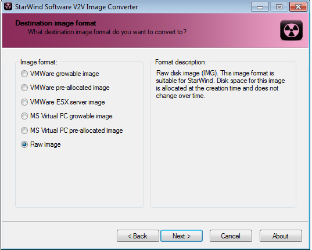312x250 pixels.
Task: Open the About dialog
Action: 281,236
